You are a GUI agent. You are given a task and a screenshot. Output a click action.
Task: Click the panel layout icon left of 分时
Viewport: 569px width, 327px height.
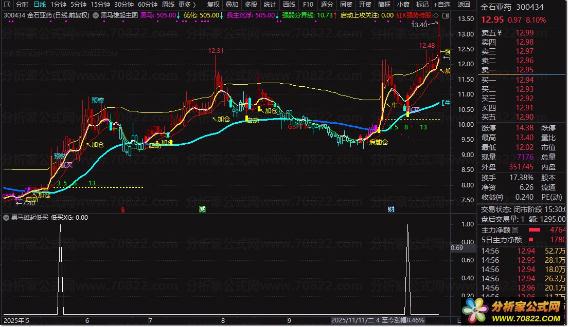[x=7, y=5]
